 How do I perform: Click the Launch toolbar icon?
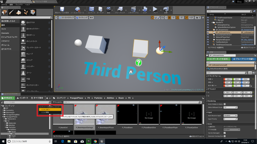[x=166, y=10]
